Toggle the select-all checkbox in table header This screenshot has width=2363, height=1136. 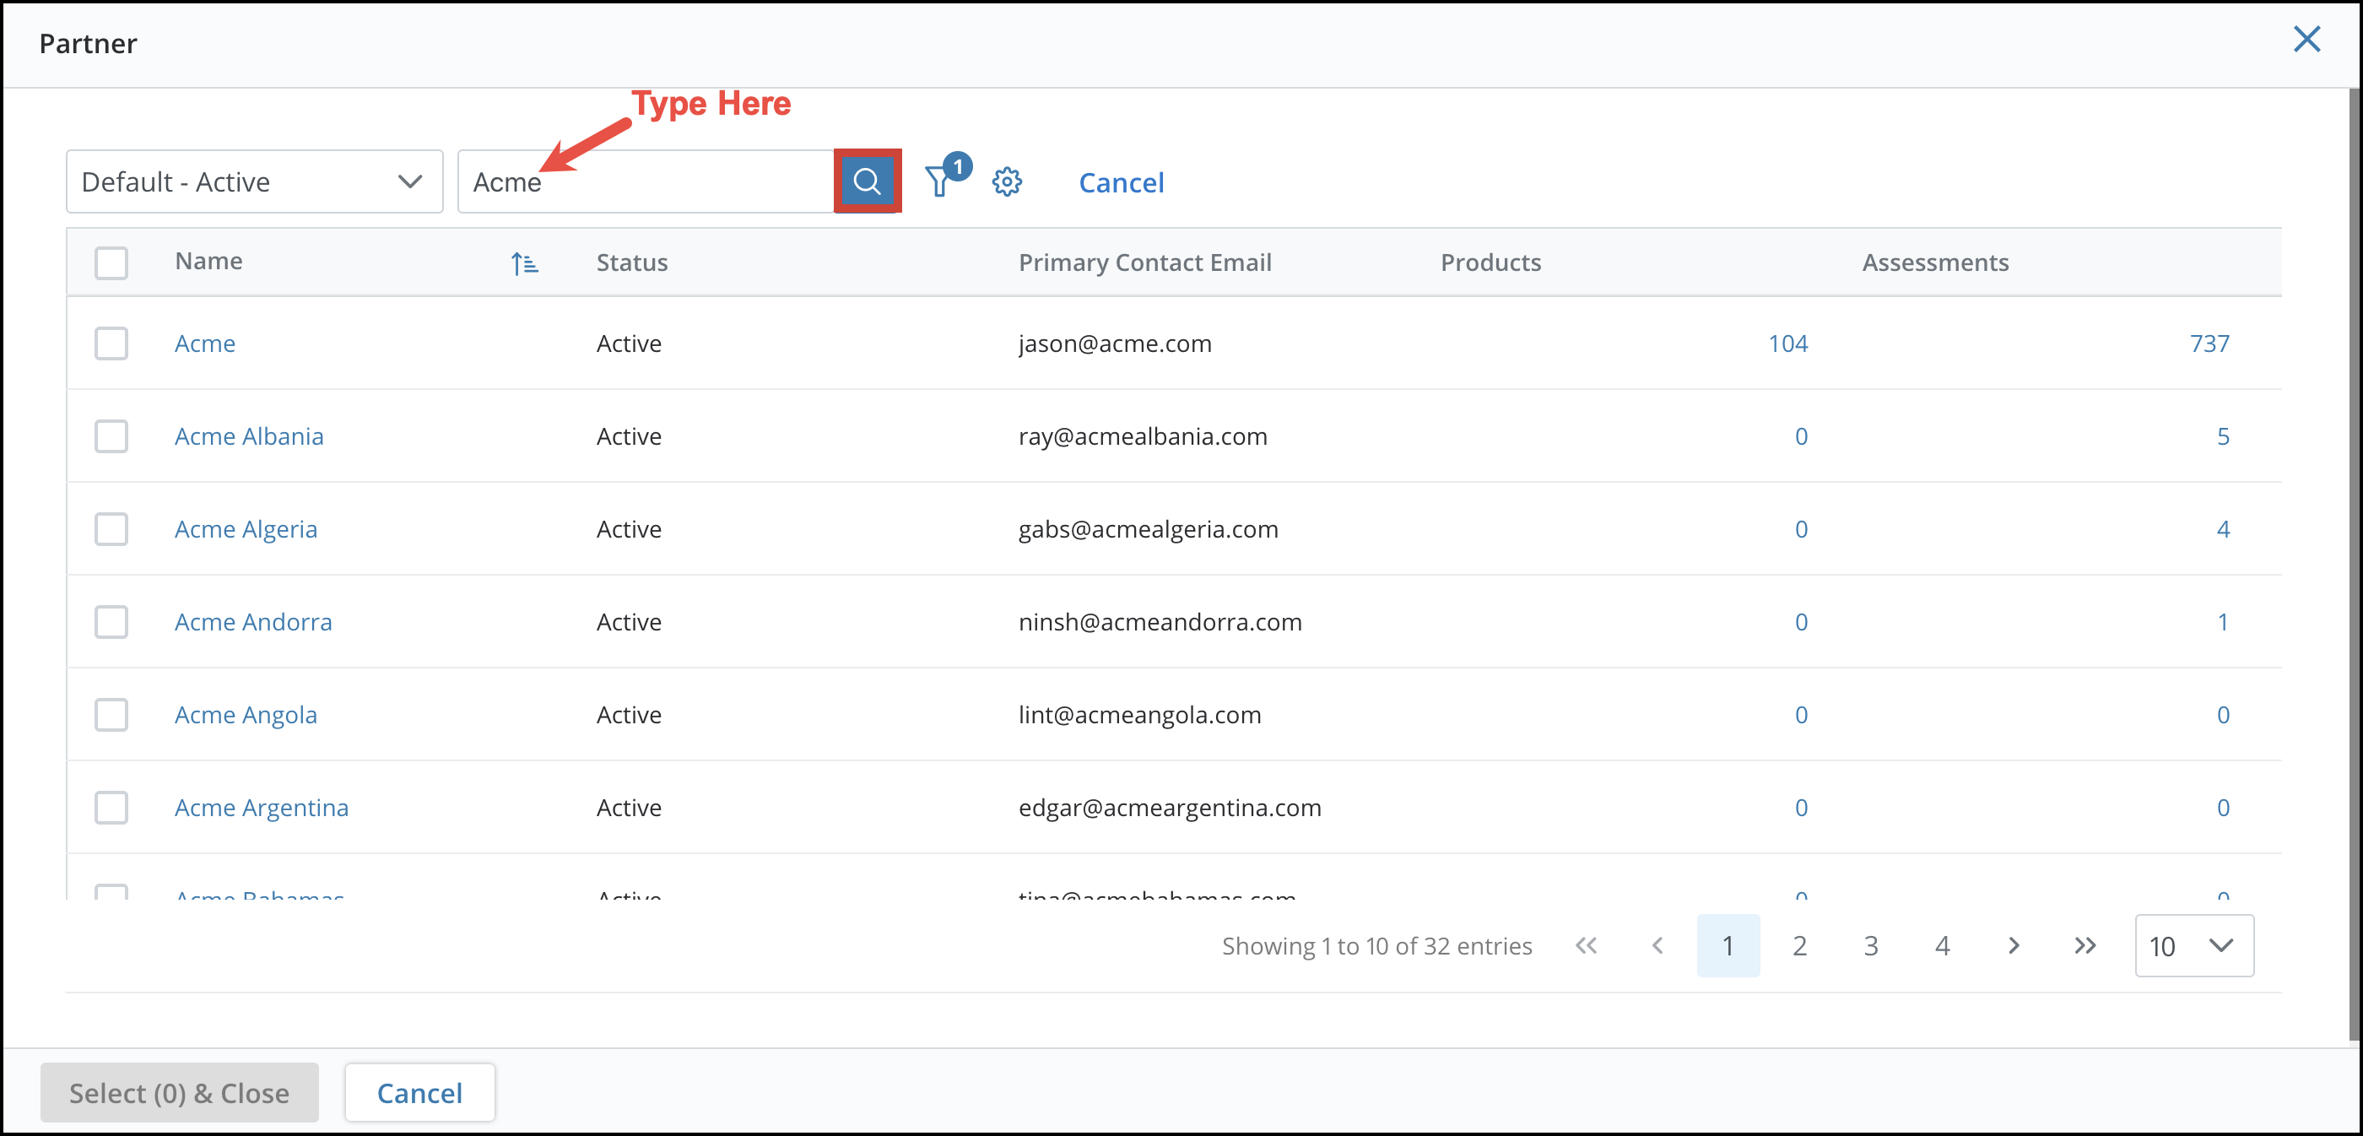coord(111,262)
